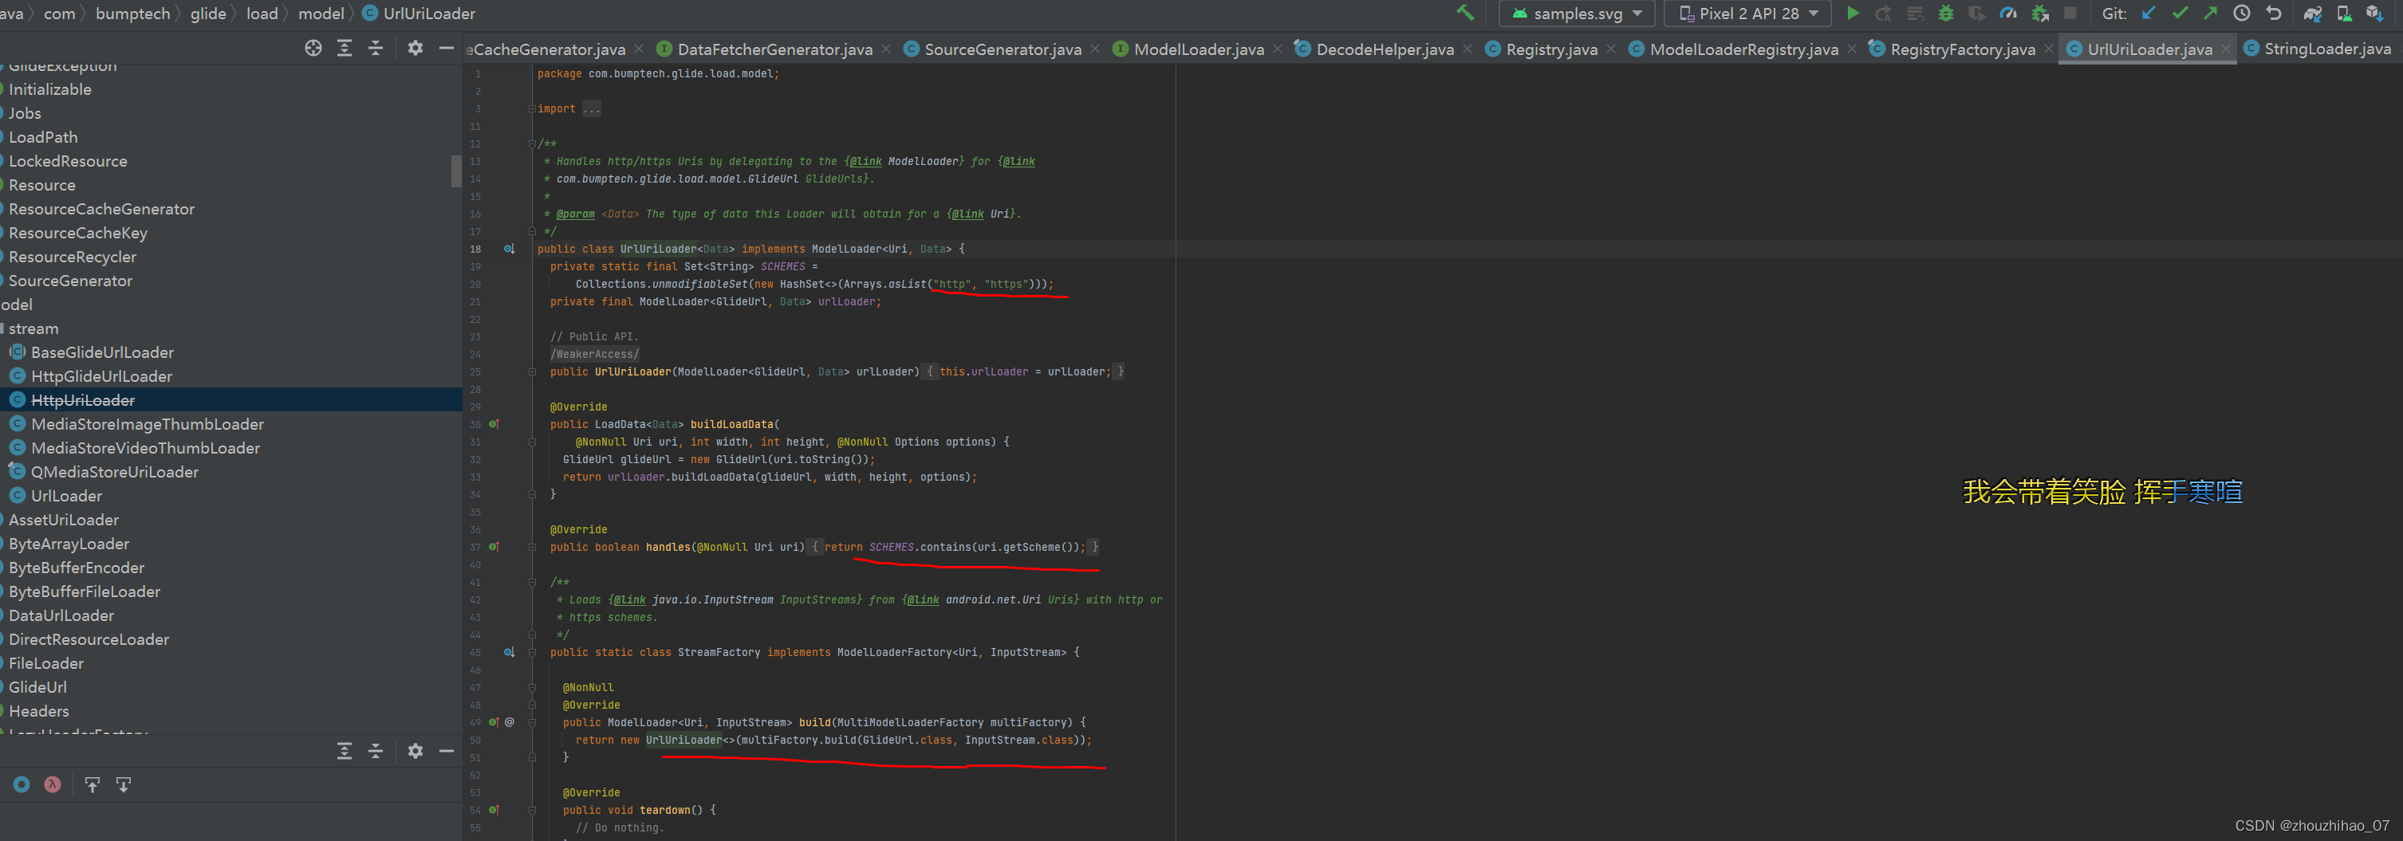Update project with Git blue arrow

coord(2149,13)
